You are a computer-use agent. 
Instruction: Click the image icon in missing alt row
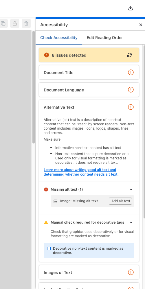pyautogui.click(x=55, y=201)
